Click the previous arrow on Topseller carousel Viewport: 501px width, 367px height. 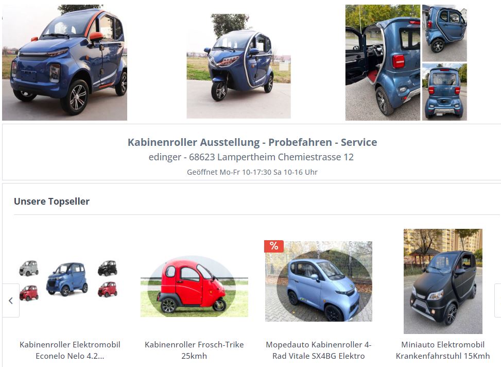click(11, 301)
